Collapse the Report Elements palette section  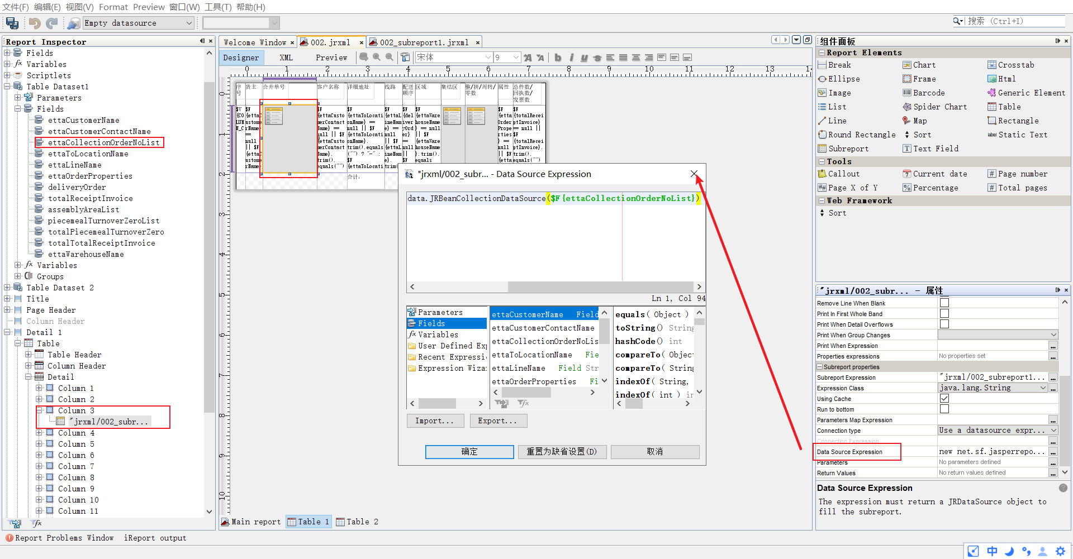(x=822, y=52)
